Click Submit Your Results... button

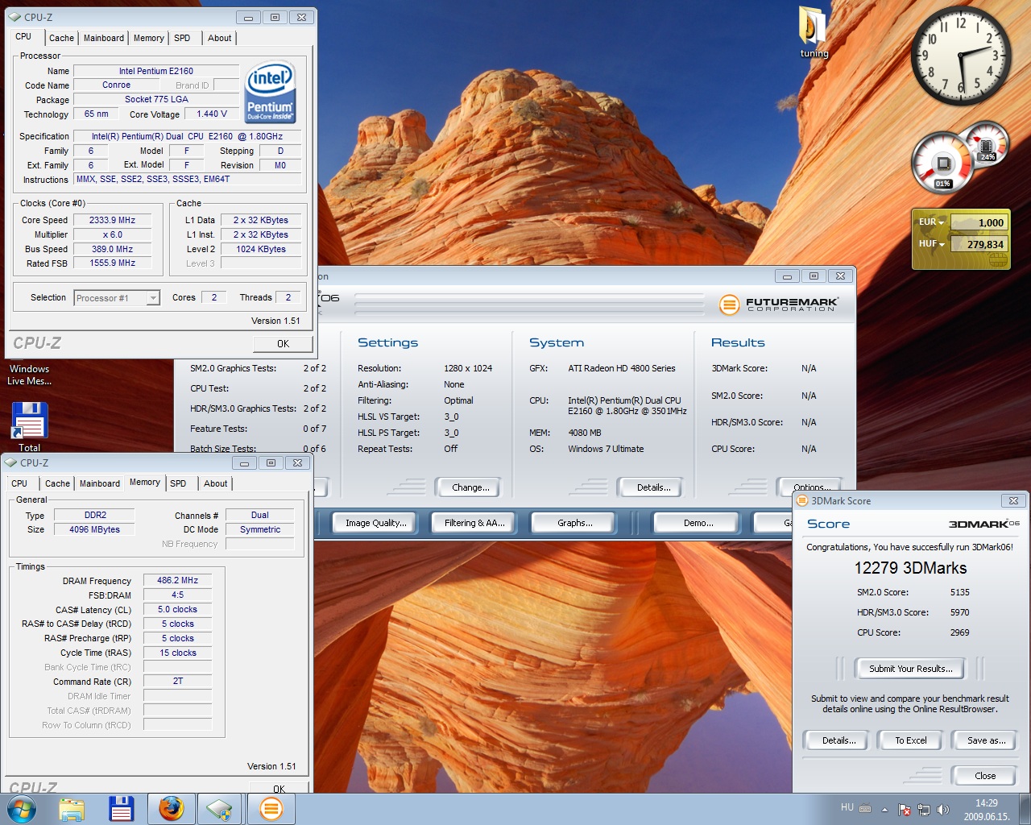coord(911,669)
